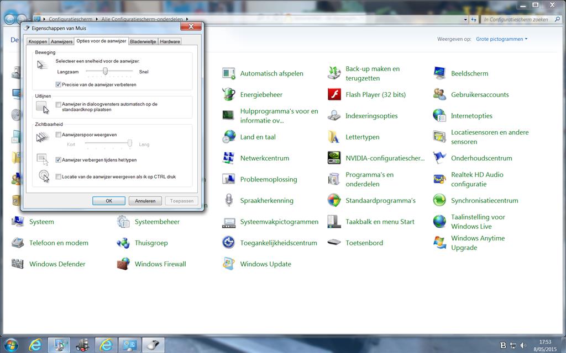Enable 'Aanwijzerspoor weergeven' checkbox

tap(59, 135)
